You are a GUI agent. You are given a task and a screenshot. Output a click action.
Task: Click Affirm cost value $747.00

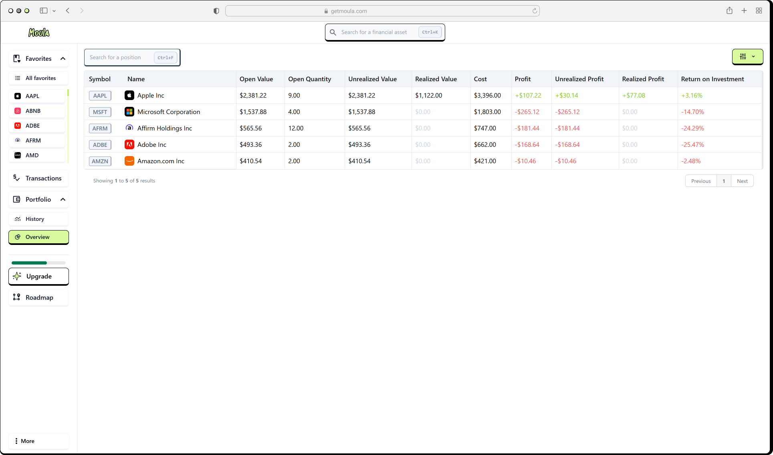(x=485, y=128)
